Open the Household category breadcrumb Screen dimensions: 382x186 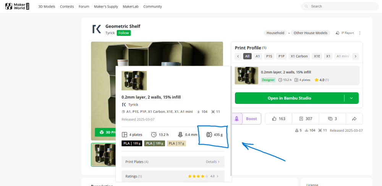[275, 33]
